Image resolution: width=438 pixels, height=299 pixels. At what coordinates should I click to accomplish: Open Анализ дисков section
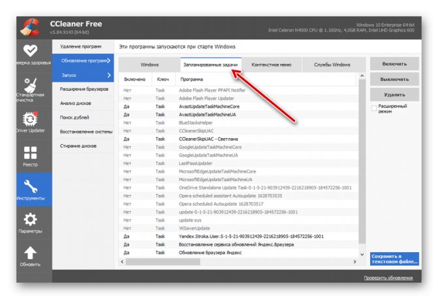83,104
